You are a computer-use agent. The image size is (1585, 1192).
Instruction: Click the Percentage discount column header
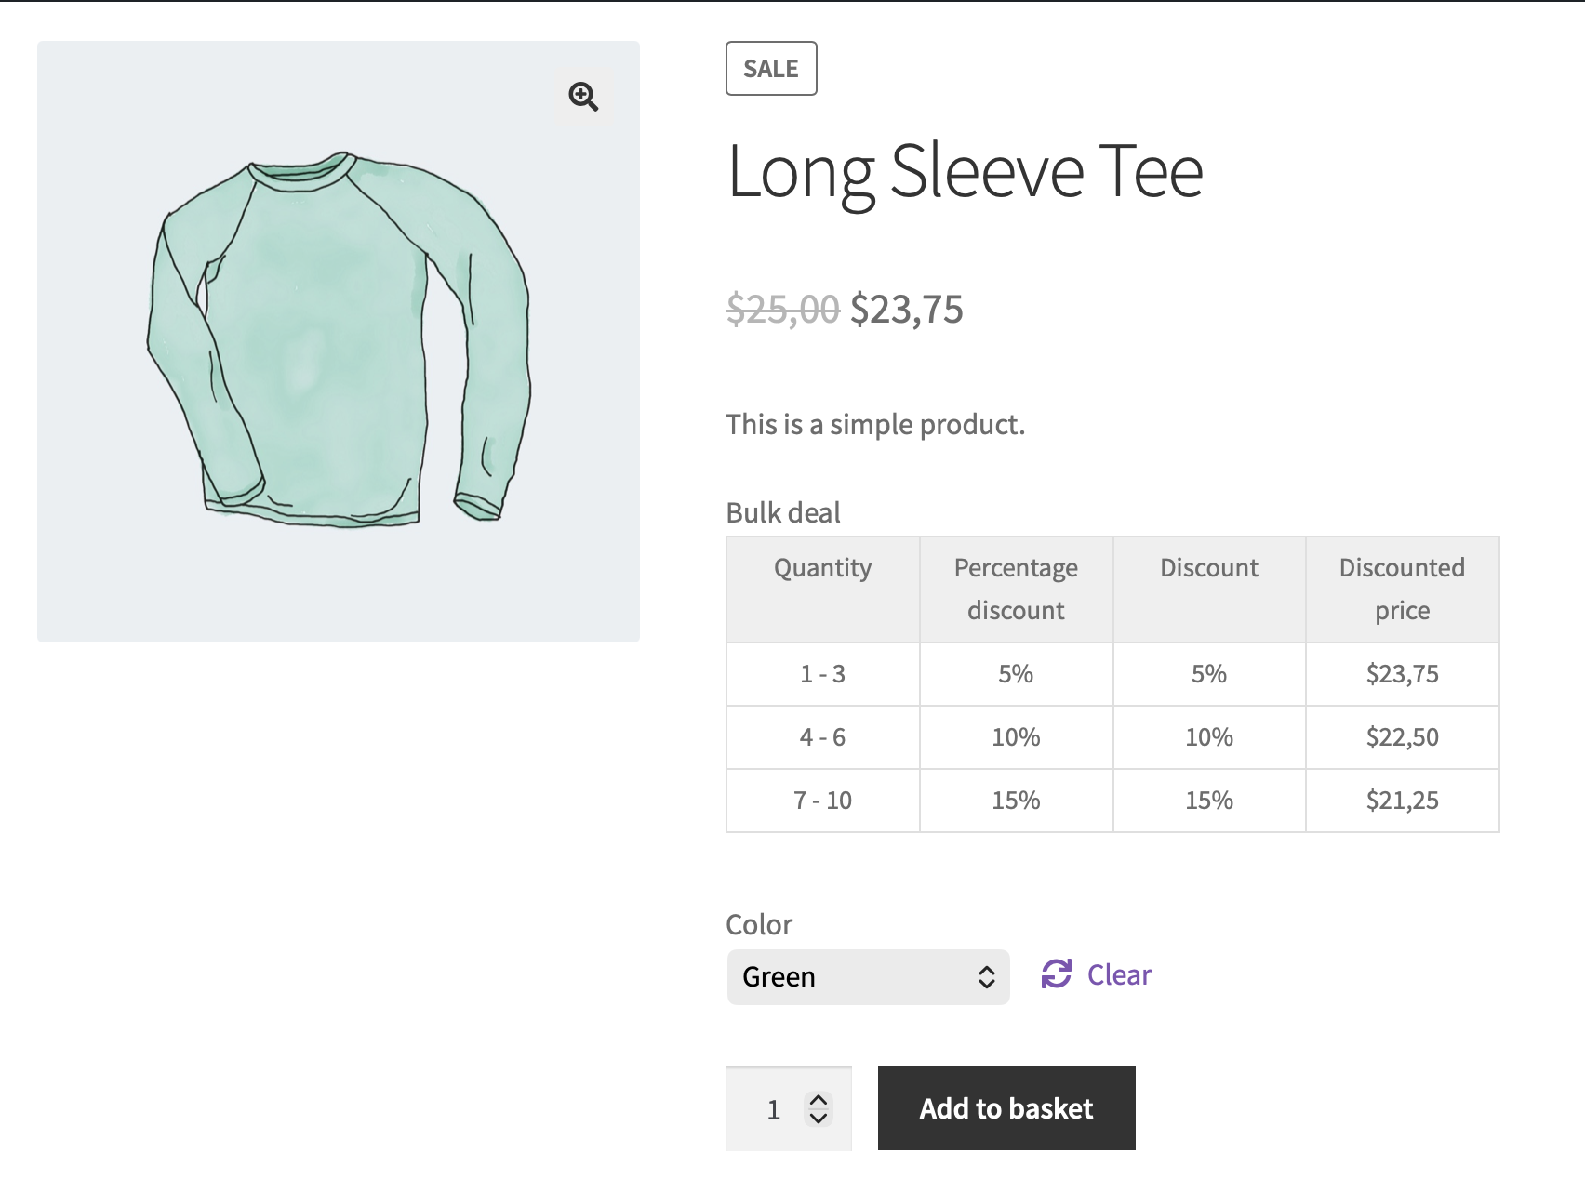pyautogui.click(x=1016, y=589)
